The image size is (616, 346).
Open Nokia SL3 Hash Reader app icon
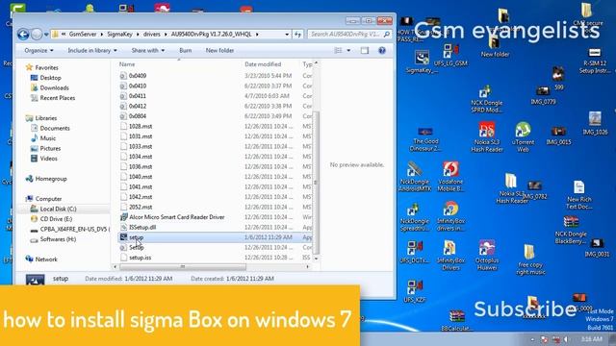(x=487, y=137)
